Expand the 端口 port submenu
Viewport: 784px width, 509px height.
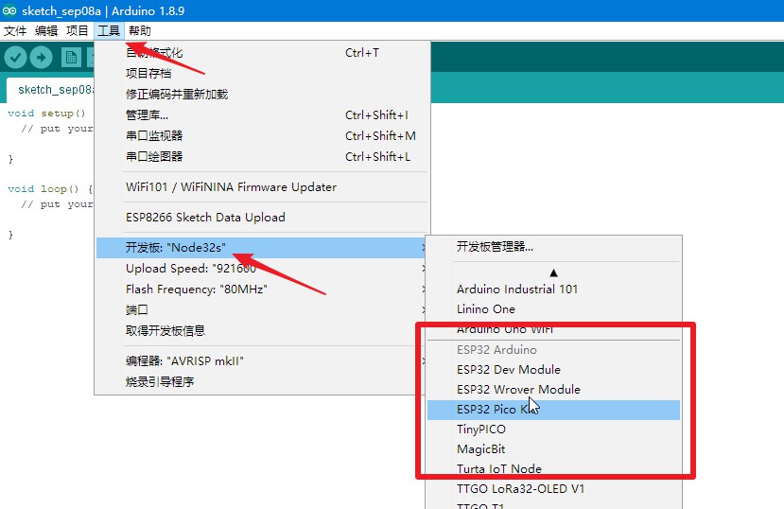[261, 310]
